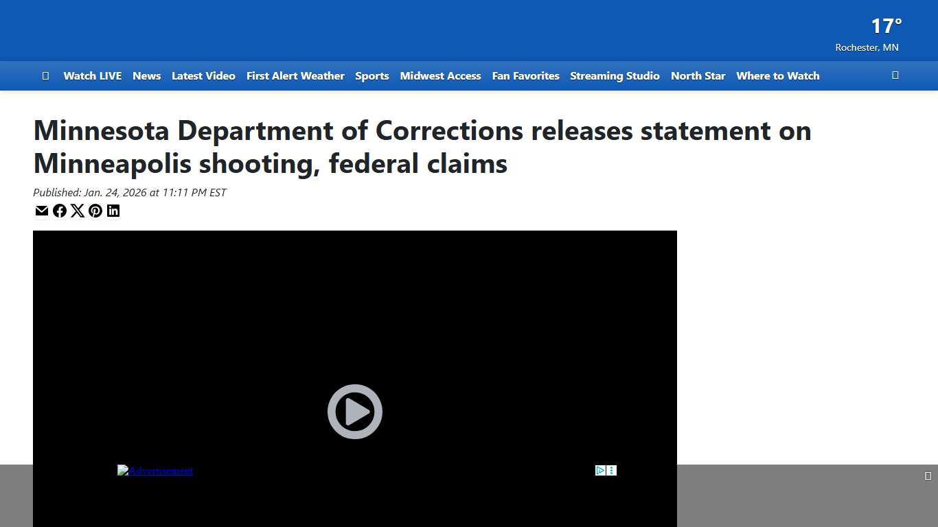Click the home icon on the left navigation
Image resolution: width=938 pixels, height=527 pixels.
(45, 75)
